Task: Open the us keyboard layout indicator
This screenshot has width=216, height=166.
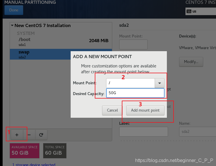Action: pyautogui.click(x=201, y=11)
